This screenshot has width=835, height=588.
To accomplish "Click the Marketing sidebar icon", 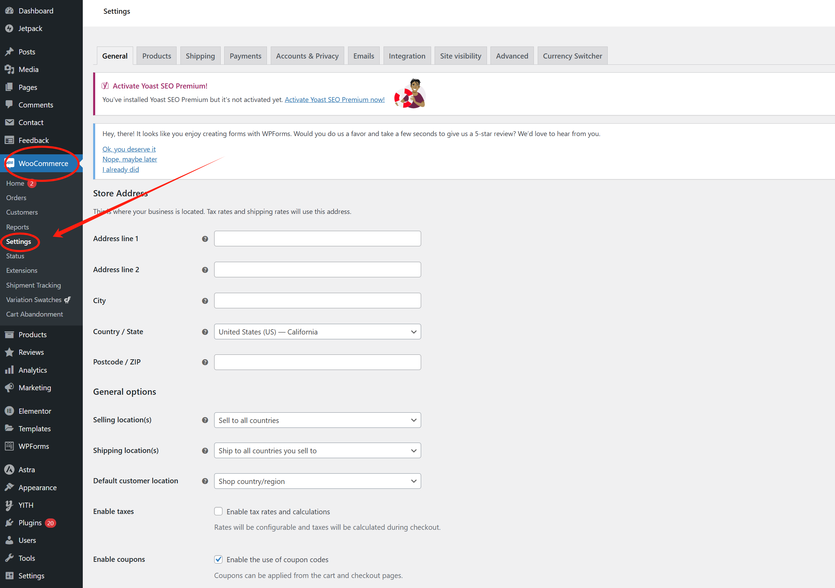I will (10, 388).
